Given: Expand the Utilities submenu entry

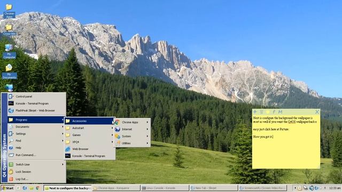Looking at the screenshot, I should 132,143.
